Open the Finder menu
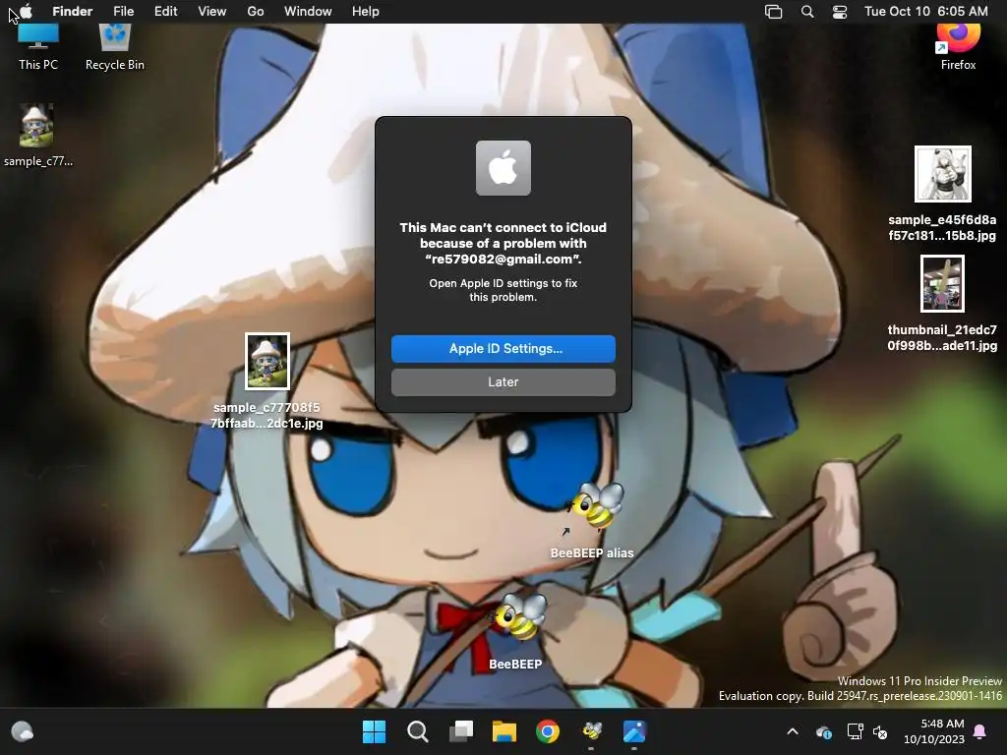The image size is (1007, 755). (x=72, y=12)
